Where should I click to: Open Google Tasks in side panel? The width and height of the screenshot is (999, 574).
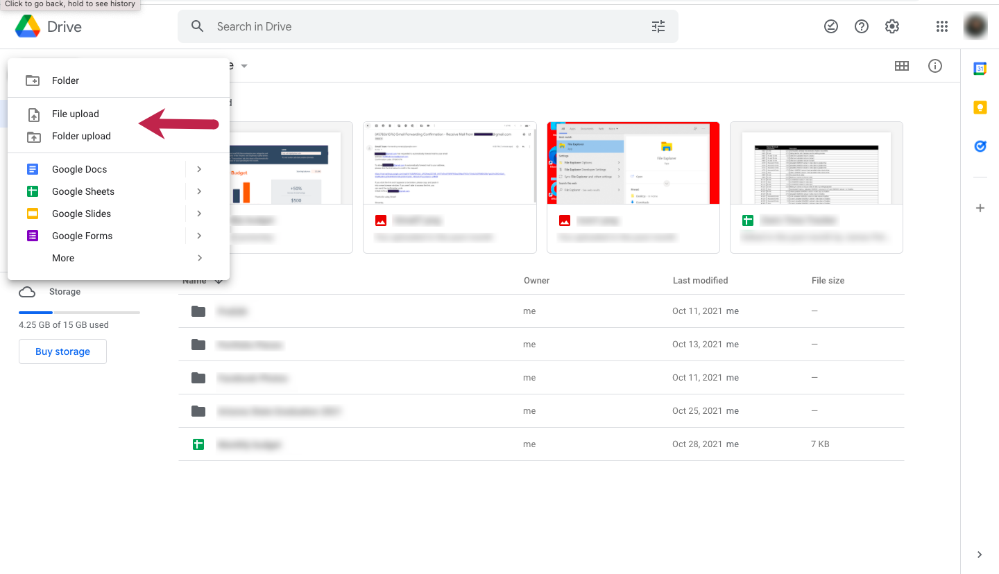pos(980,146)
